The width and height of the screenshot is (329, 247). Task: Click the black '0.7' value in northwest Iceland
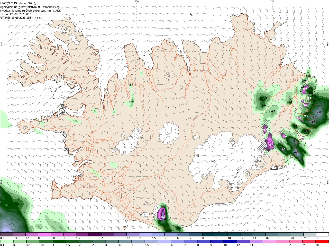coord(133,101)
